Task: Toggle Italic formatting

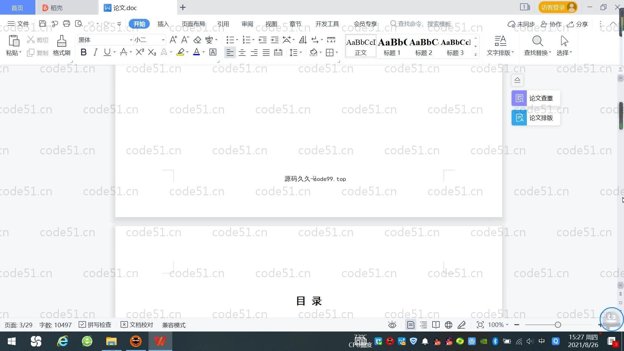Action: pyautogui.click(x=95, y=52)
